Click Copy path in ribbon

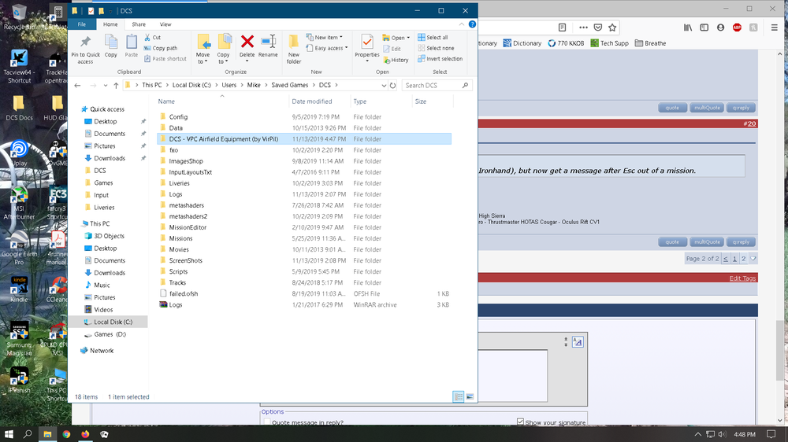point(161,48)
